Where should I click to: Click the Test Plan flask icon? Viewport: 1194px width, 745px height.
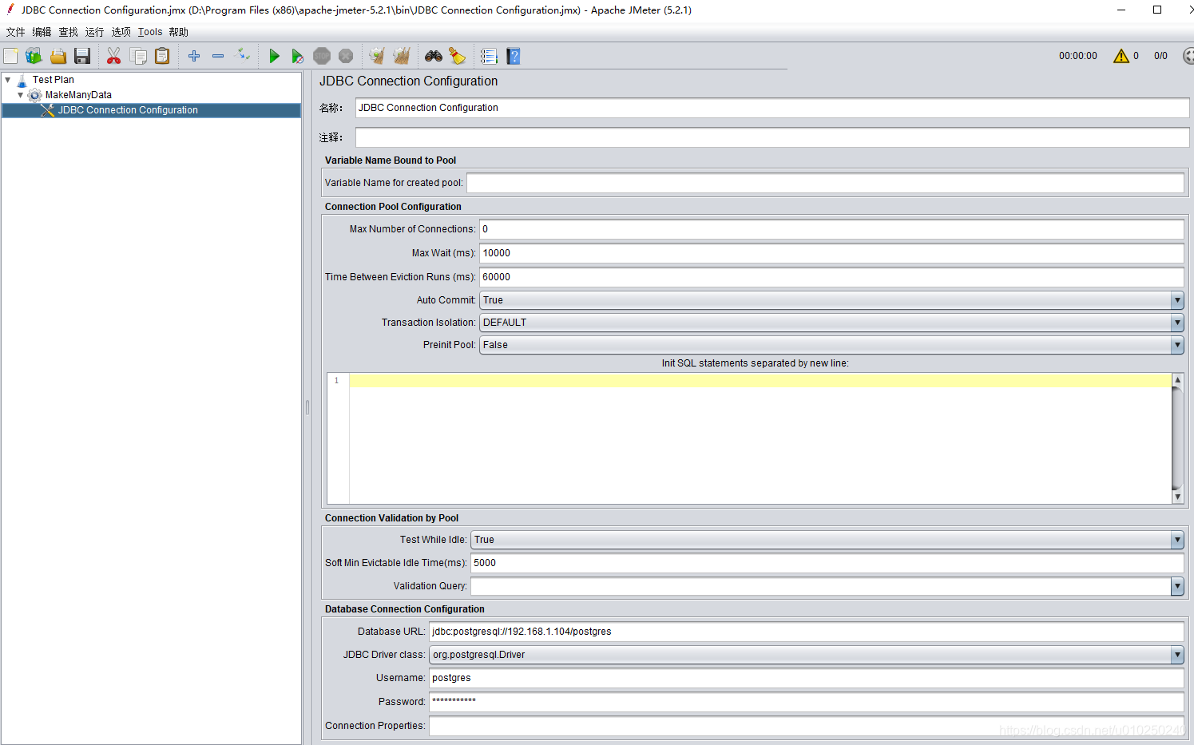point(22,80)
